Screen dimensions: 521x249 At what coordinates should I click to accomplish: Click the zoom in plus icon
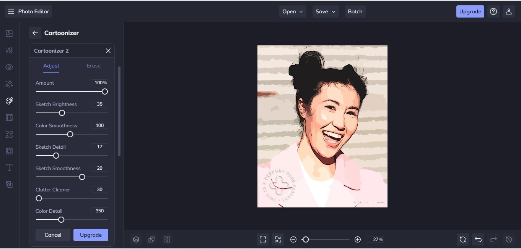[x=358, y=239]
